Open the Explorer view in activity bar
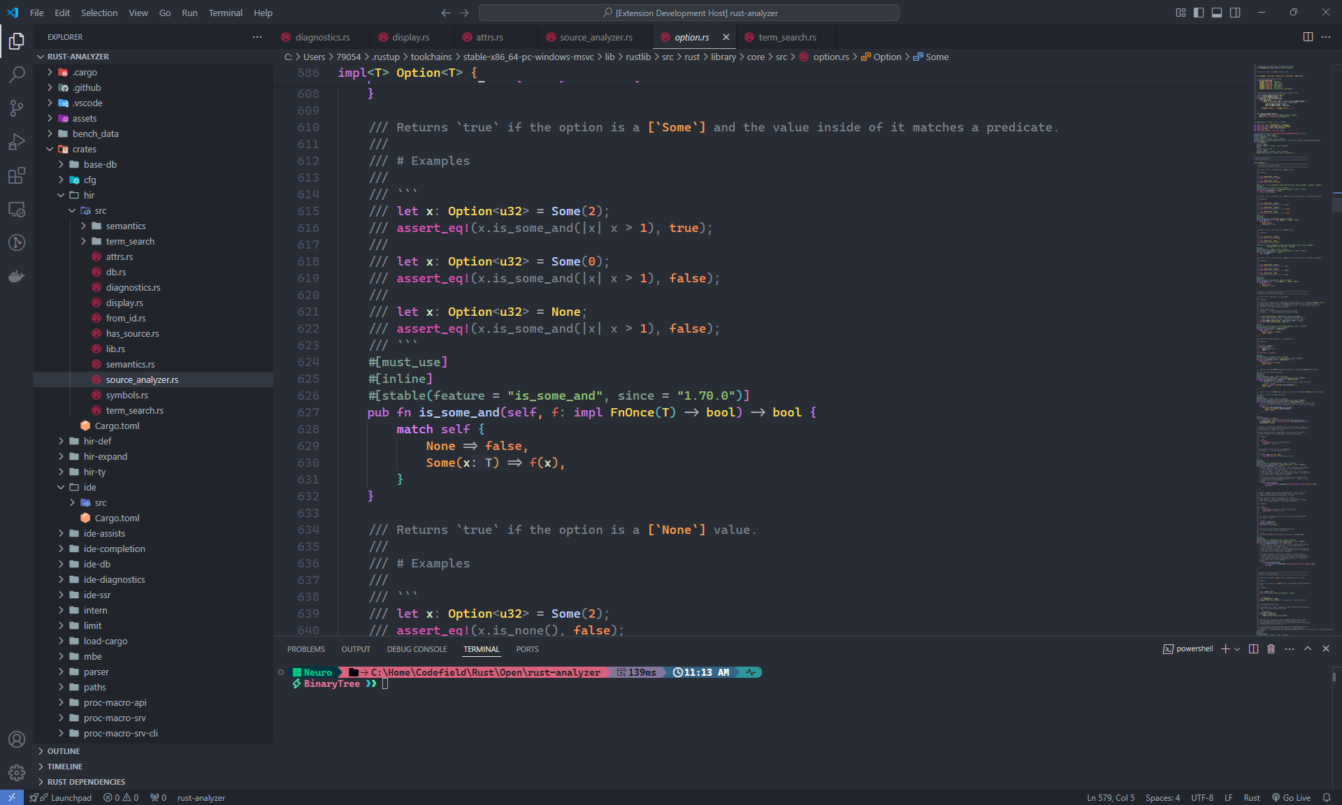Screen dimensions: 1342x805 tap(17, 41)
